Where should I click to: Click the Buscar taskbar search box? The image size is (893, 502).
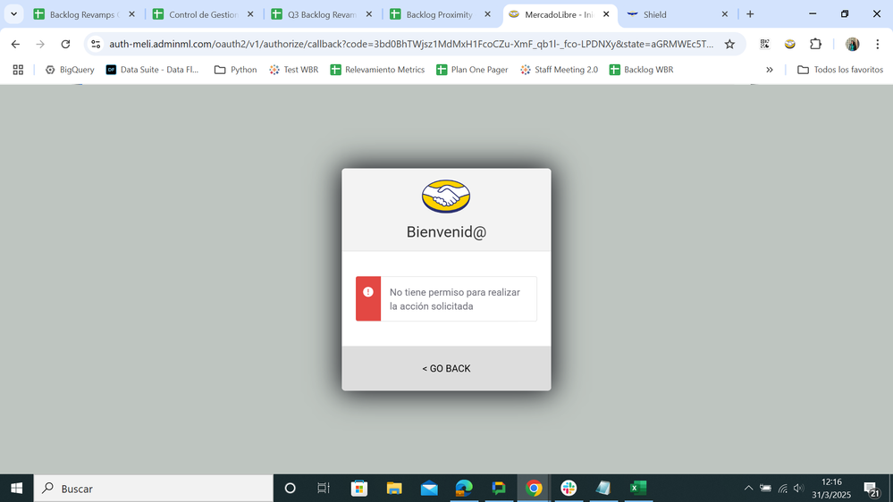click(154, 489)
